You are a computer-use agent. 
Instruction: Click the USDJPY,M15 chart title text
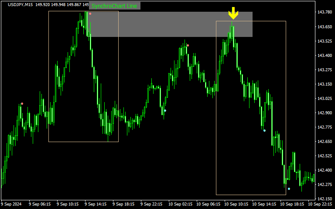pyautogui.click(x=19, y=4)
